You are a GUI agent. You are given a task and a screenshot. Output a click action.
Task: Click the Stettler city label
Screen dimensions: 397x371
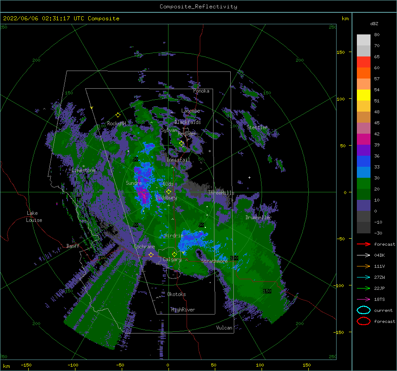pyautogui.click(x=257, y=127)
